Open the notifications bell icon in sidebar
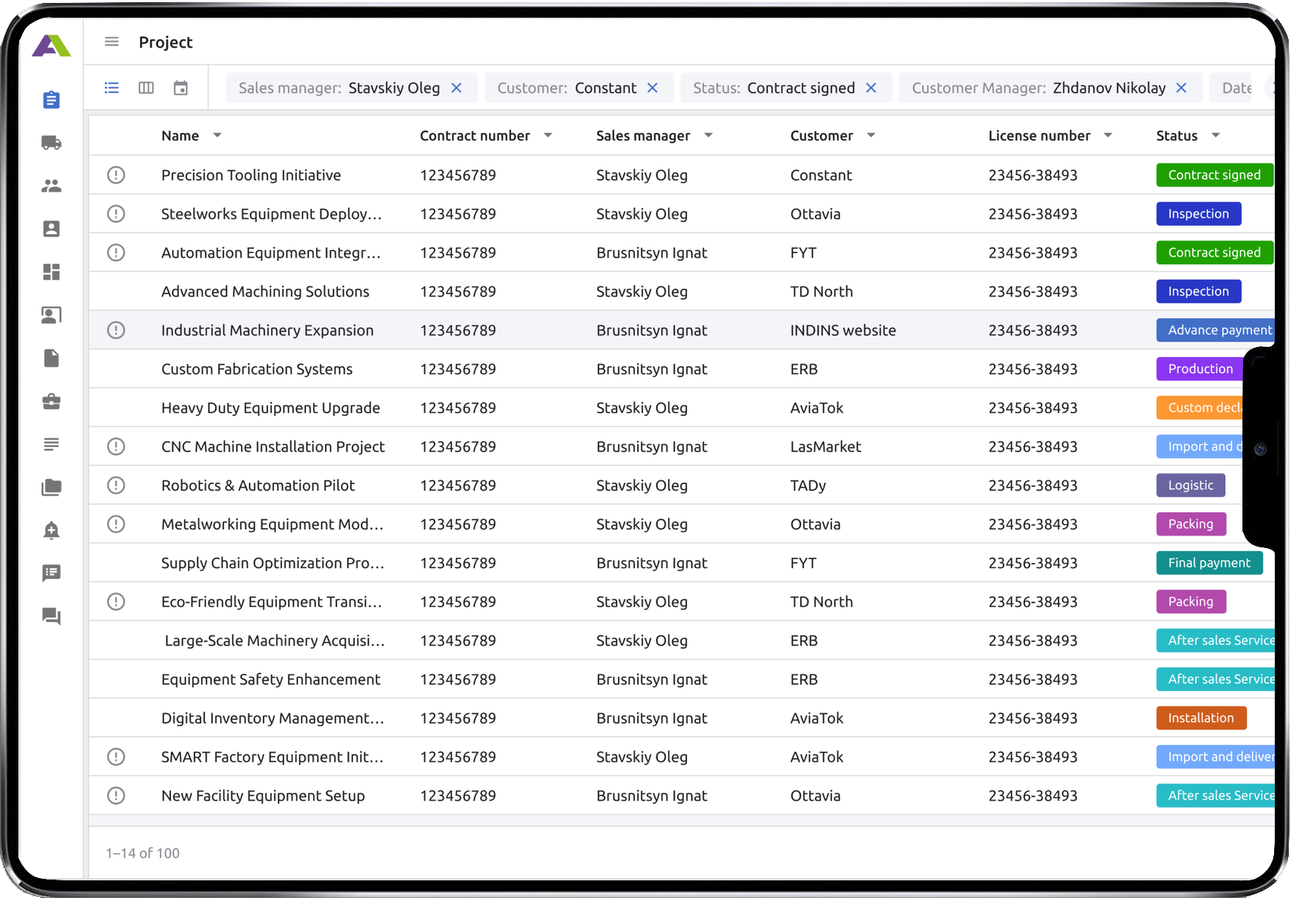This screenshot has width=1291, height=898. [52, 530]
